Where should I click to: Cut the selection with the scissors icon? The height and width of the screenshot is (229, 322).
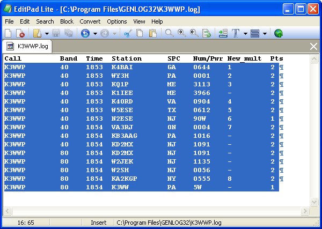(127, 33)
